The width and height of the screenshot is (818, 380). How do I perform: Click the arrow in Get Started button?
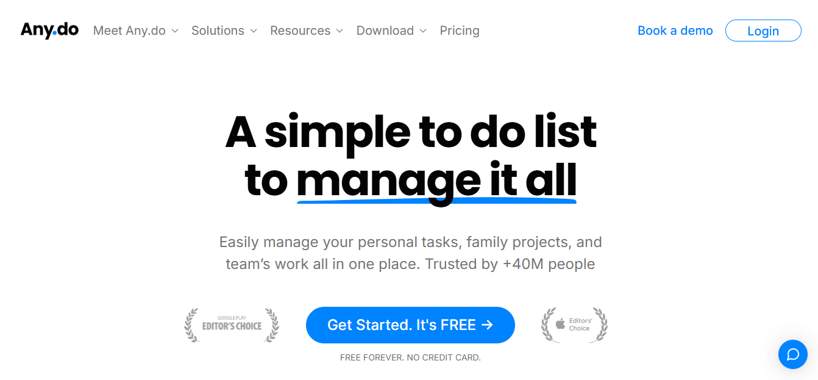tap(487, 325)
